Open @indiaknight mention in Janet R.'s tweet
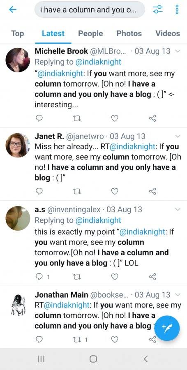Image resolution: width=187 pixels, height=370 pixels. (133, 146)
